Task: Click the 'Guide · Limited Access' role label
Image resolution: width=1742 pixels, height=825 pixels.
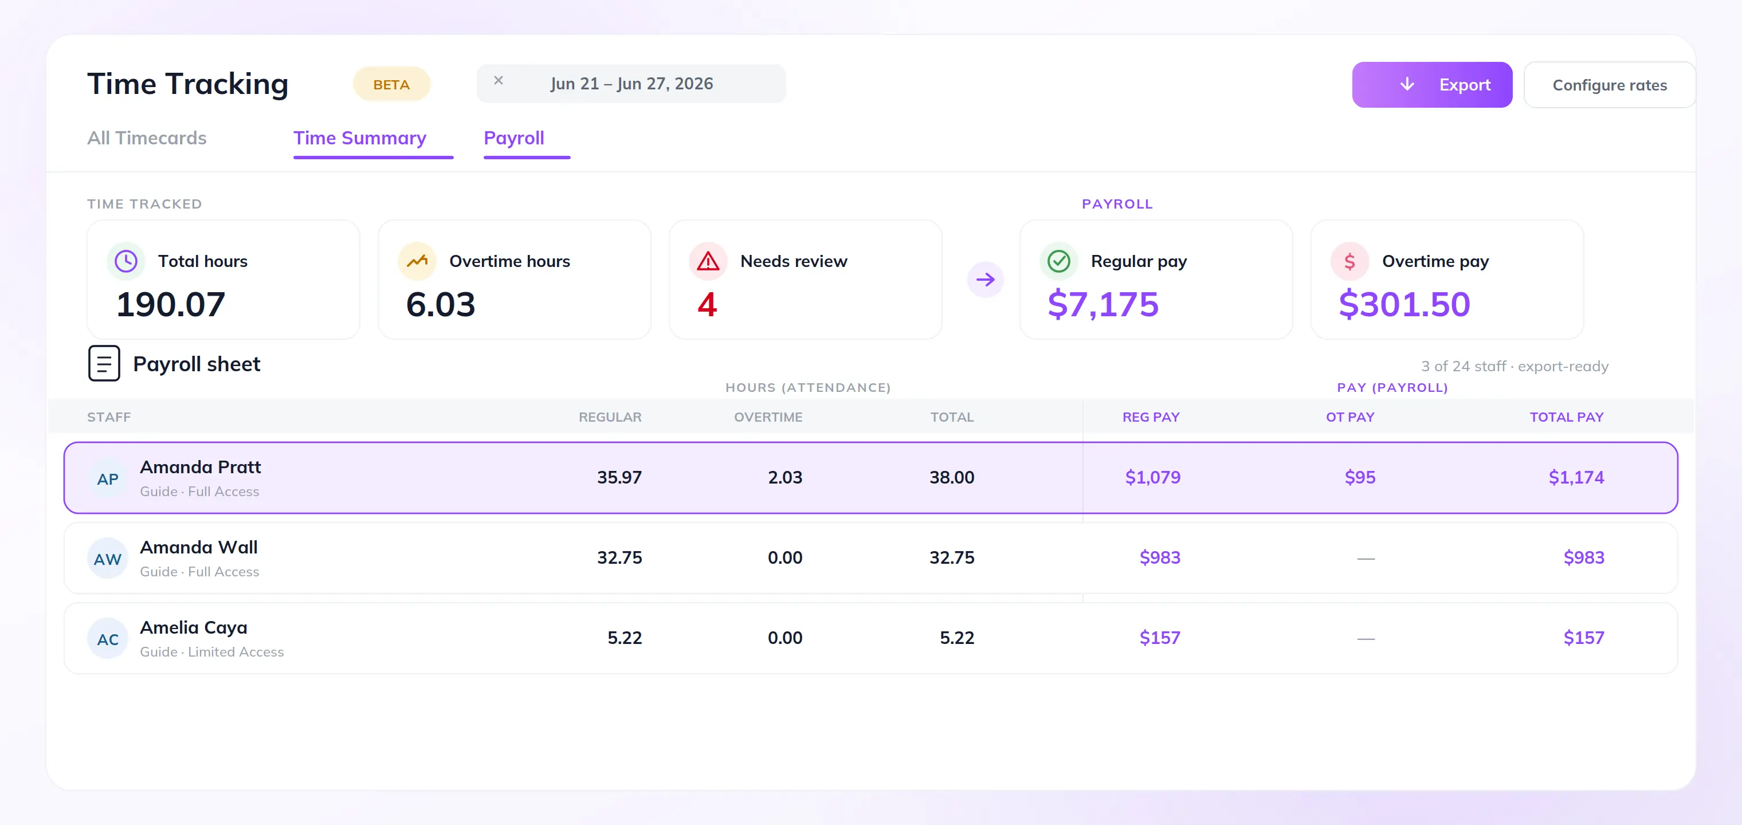Action: pos(211,652)
